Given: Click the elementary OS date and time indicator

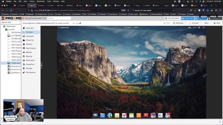Looking at the screenshot, I should pyautogui.click(x=131, y=27).
